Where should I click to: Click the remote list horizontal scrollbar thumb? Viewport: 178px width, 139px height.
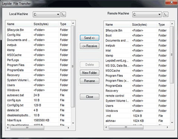coord(126,127)
